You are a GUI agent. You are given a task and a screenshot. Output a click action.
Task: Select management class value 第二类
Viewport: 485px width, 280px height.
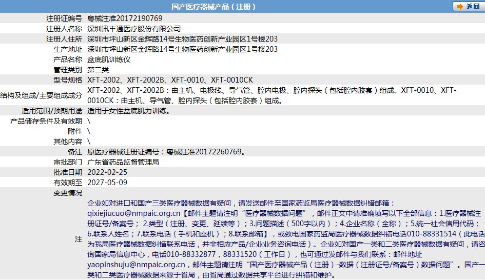(x=98, y=70)
